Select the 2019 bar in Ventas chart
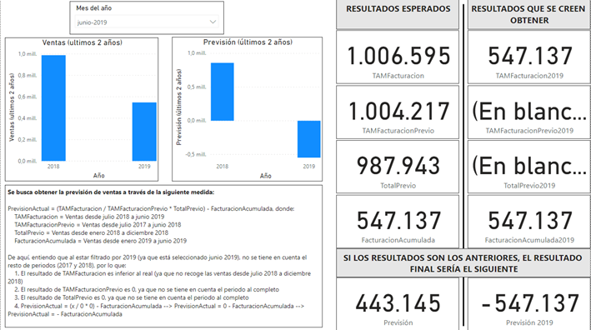Screen dimensions: 591x330 click(144, 132)
